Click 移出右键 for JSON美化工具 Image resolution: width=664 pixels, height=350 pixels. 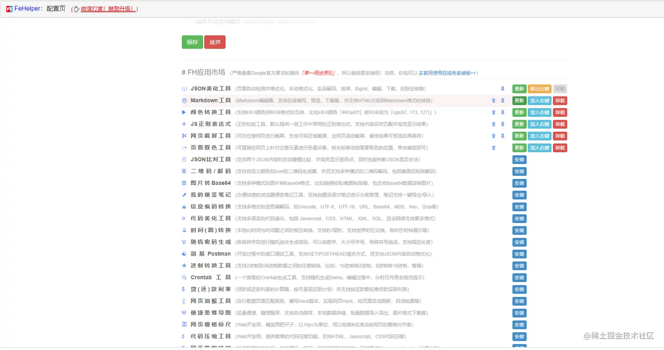click(539, 89)
